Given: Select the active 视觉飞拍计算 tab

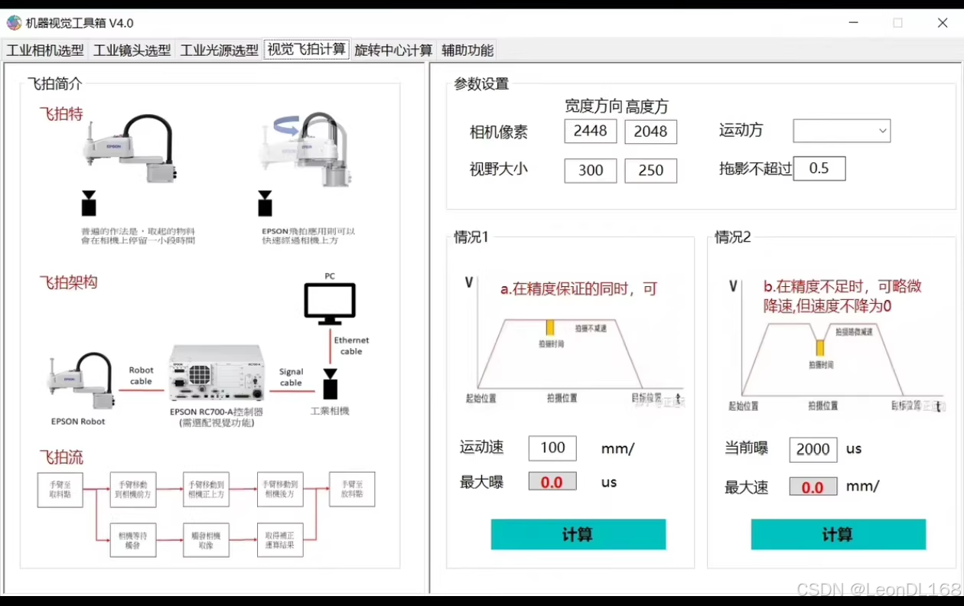Looking at the screenshot, I should pyautogui.click(x=306, y=48).
